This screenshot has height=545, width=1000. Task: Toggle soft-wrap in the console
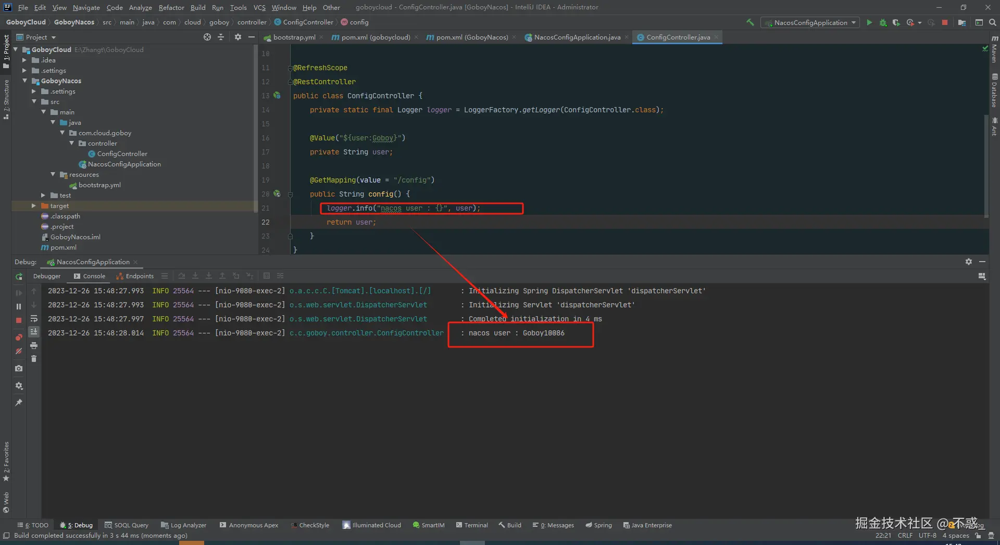[x=34, y=318]
